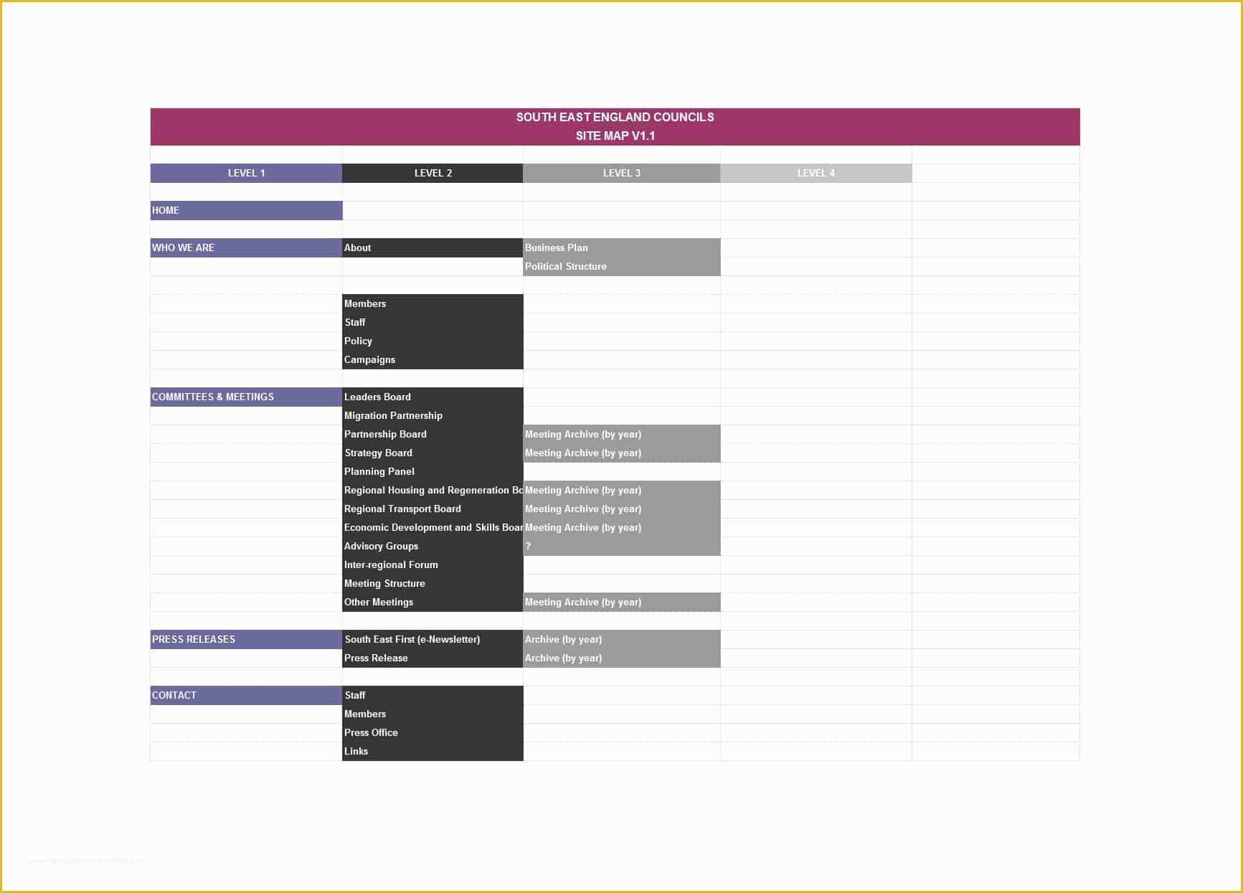Image resolution: width=1243 pixels, height=893 pixels.
Task: Click the Leaders Board cell
Action: click(433, 397)
